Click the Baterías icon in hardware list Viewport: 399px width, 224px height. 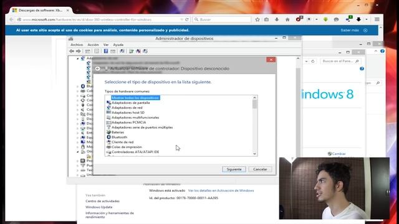pyautogui.click(x=108, y=132)
